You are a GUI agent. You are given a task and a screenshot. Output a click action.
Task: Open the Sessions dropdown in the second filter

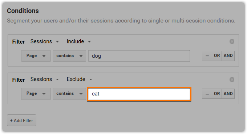[45, 79]
